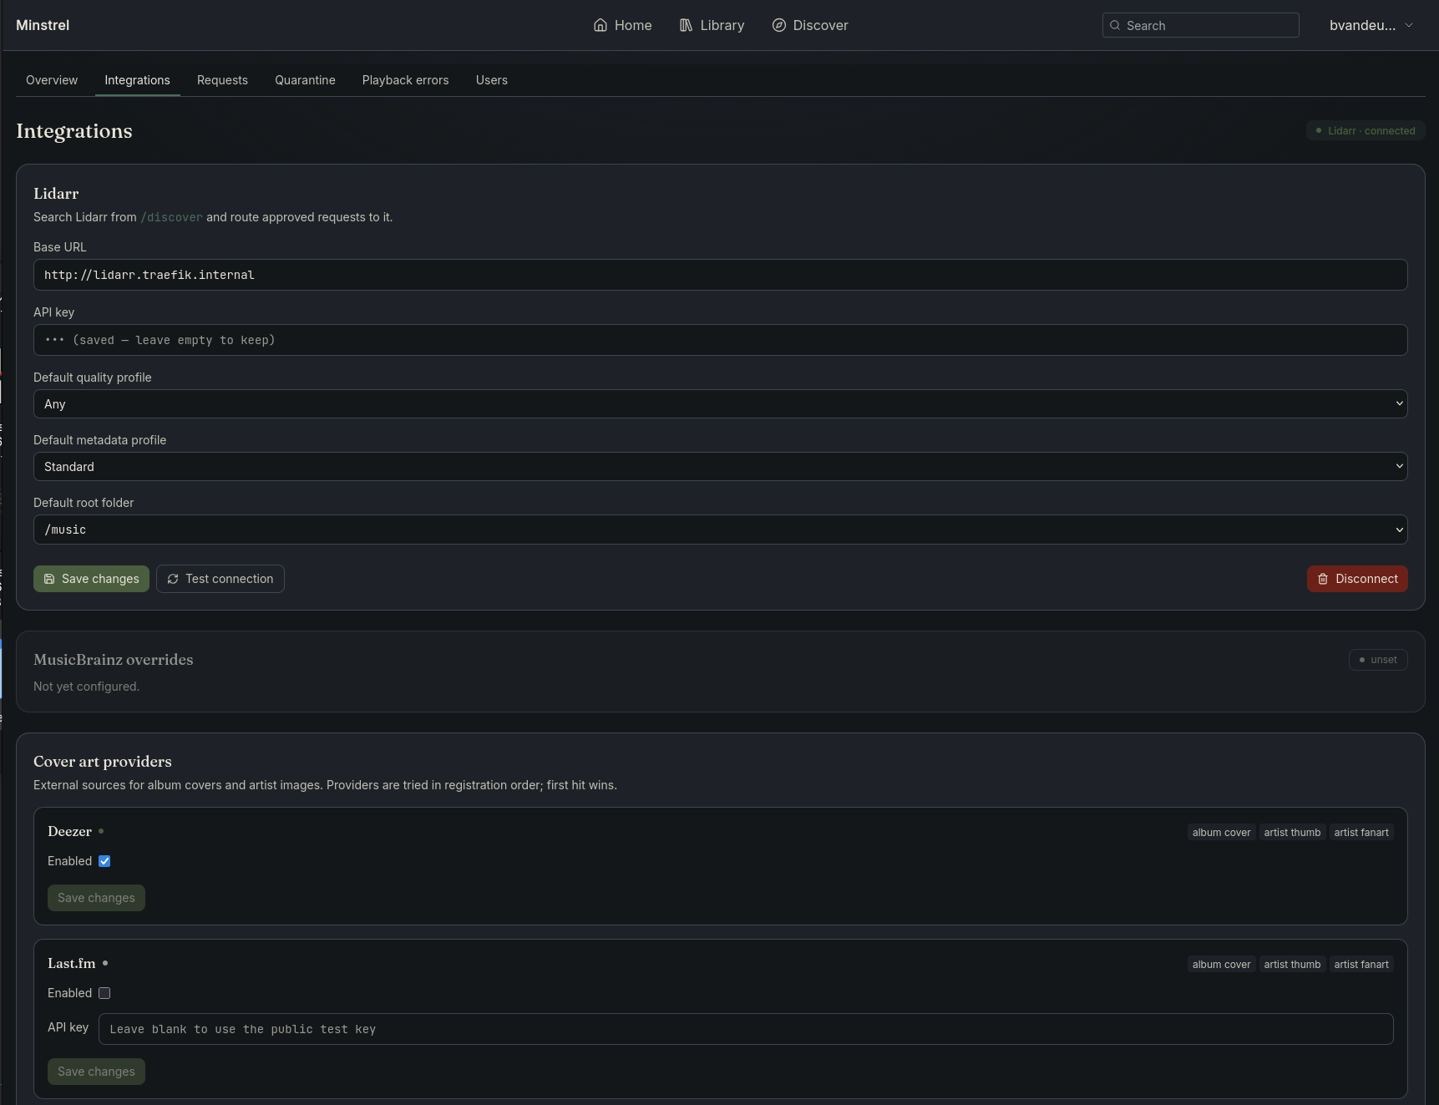Click into the Lidarr API key field
The image size is (1439, 1105).
pos(720,340)
